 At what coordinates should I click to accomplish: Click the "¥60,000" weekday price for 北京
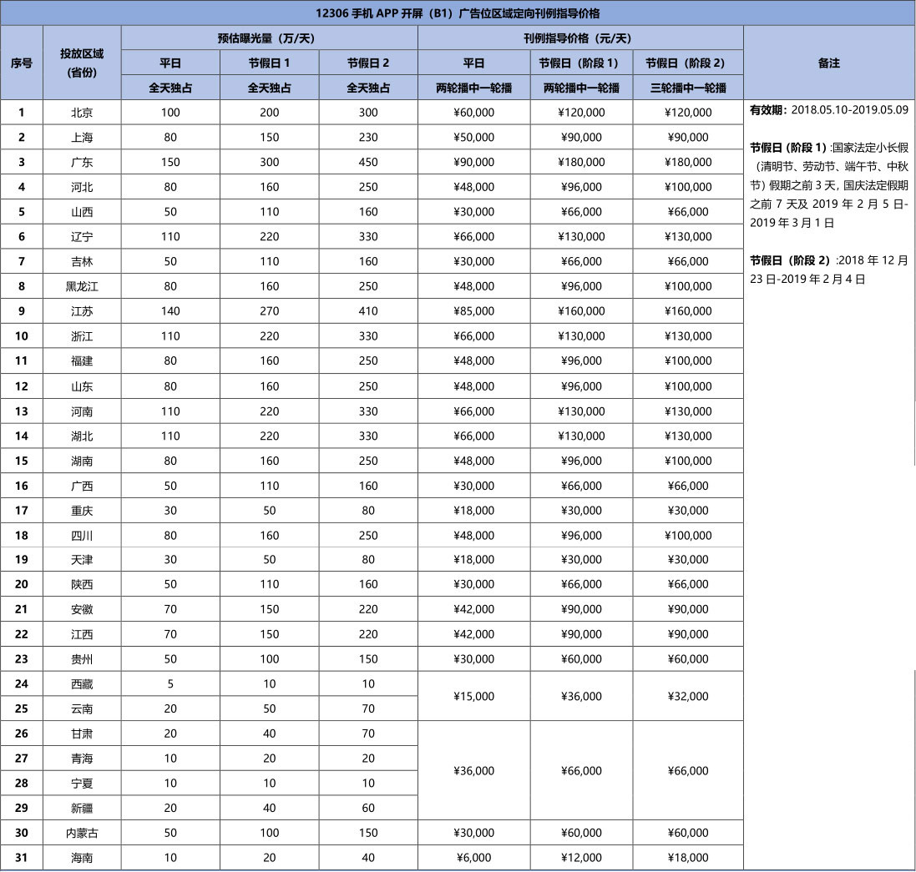(473, 112)
